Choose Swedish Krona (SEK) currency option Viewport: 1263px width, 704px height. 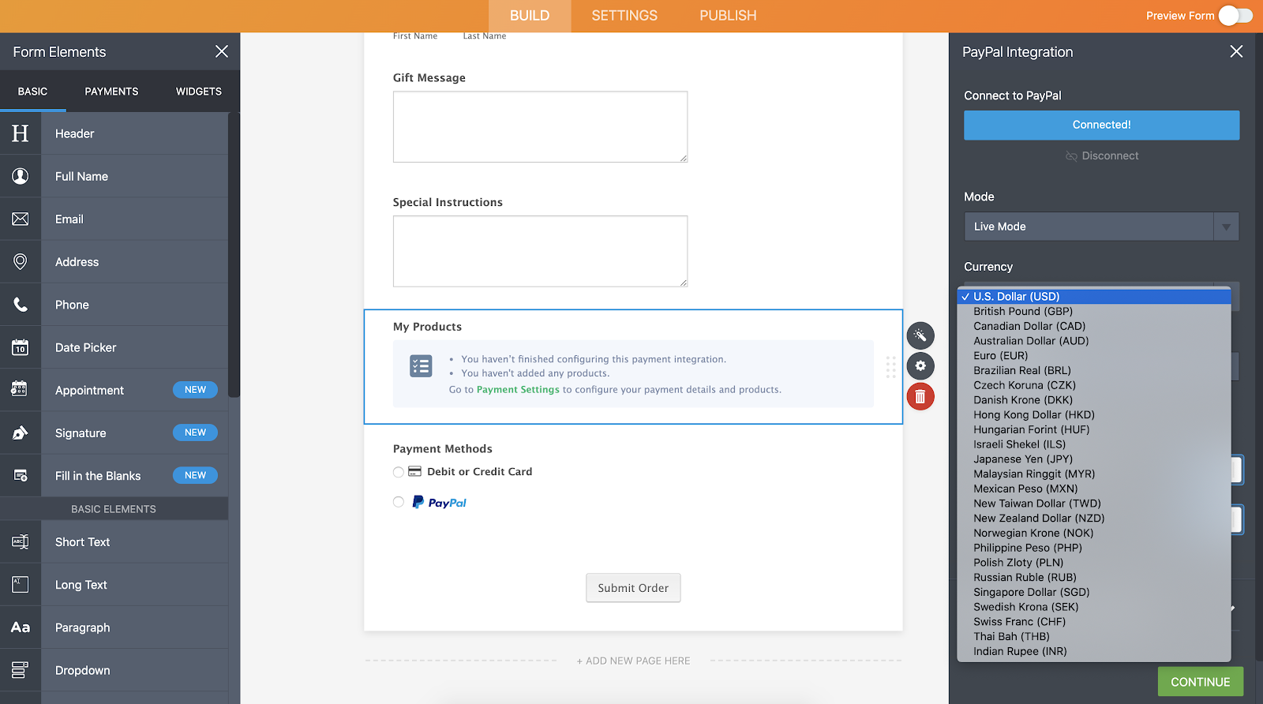[1094, 607]
